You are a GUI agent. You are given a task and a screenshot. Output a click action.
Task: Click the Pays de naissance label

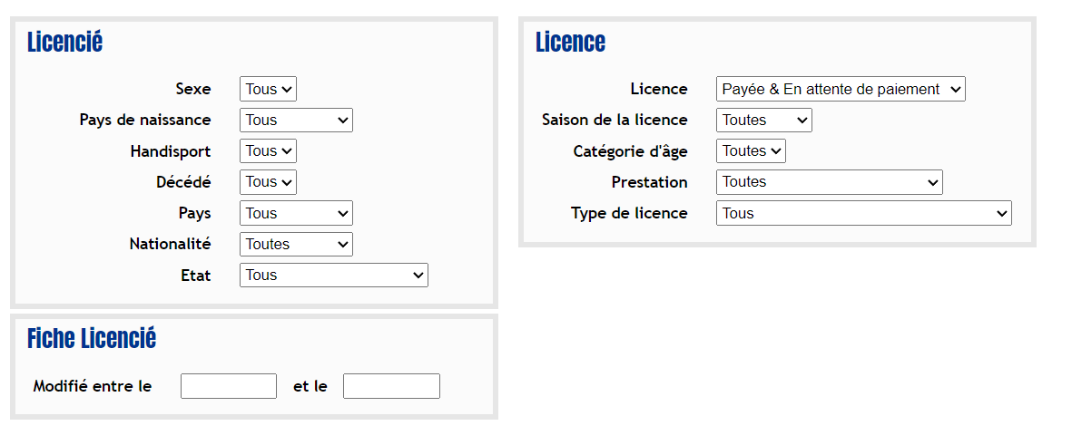[x=145, y=121]
